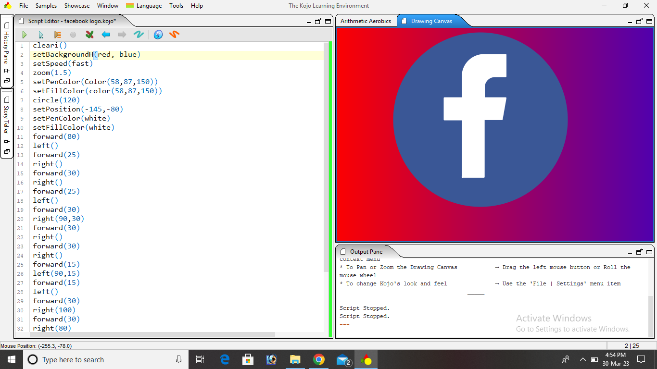657x369 pixels.
Task: Click code line 'setPenColor(Color(58,87,150))'
Action: tap(95, 82)
